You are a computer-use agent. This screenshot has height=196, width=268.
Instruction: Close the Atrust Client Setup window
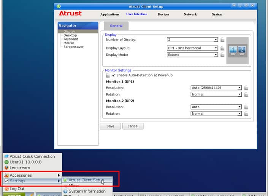tap(252, 5)
